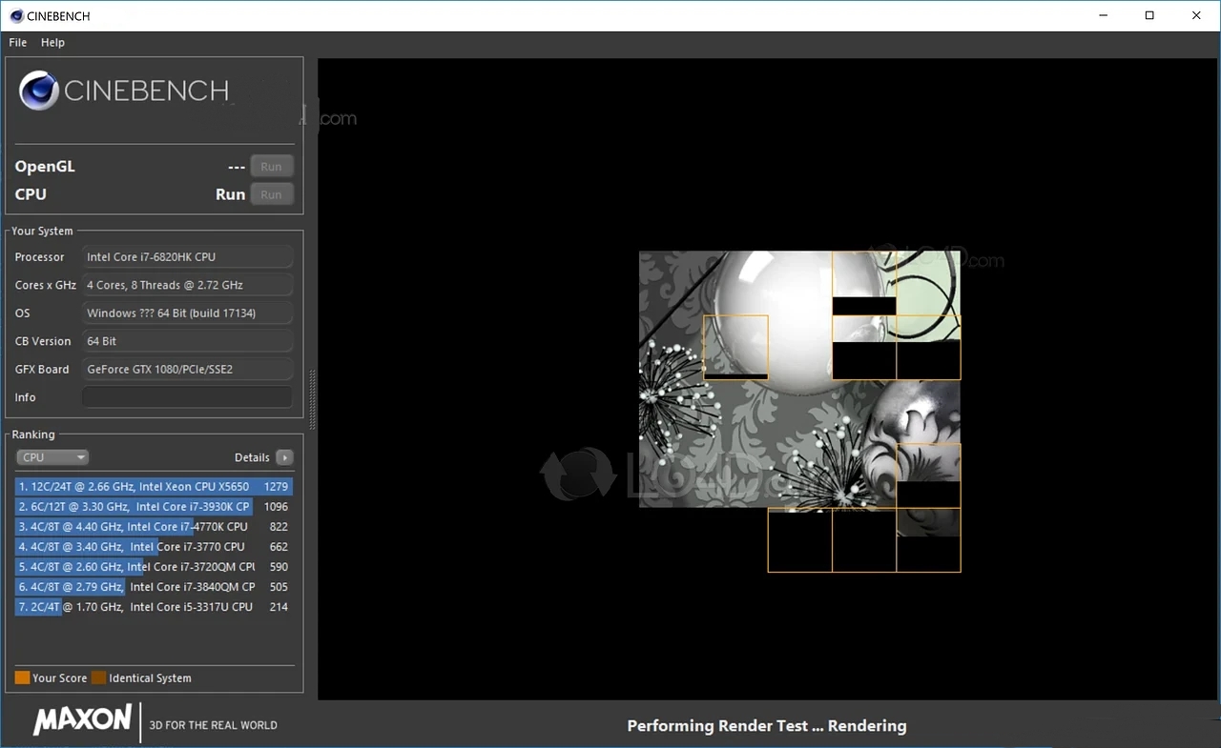The width and height of the screenshot is (1221, 748).
Task: Click the CINEBENCH logo in the side panel
Action: 124,91
